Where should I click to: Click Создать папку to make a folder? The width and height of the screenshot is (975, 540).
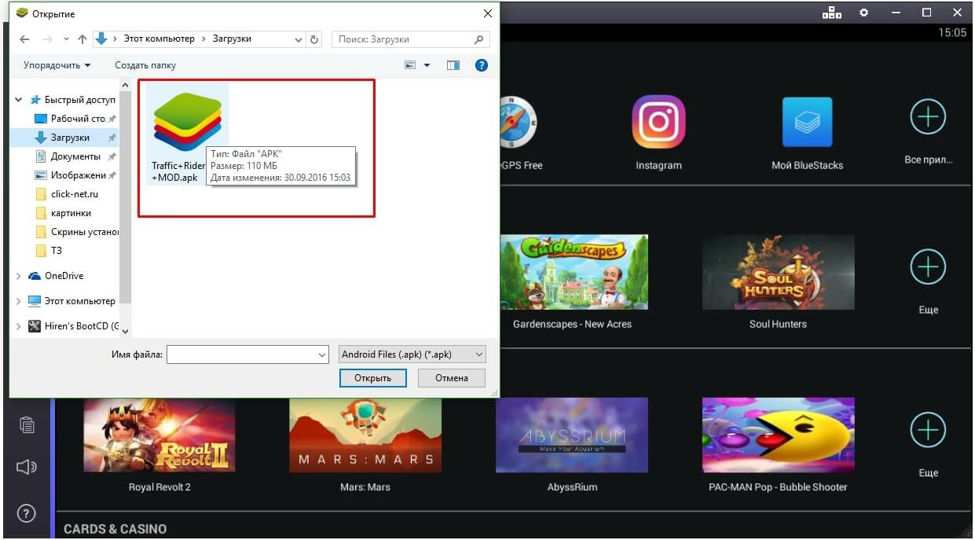145,65
